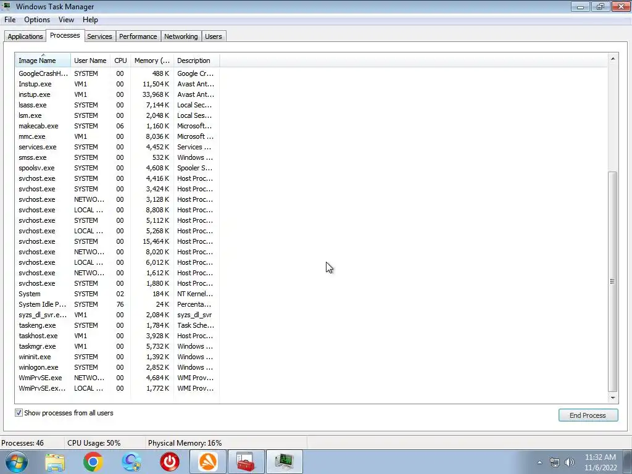
Task: Switch to the Networking tab
Action: [x=181, y=36]
